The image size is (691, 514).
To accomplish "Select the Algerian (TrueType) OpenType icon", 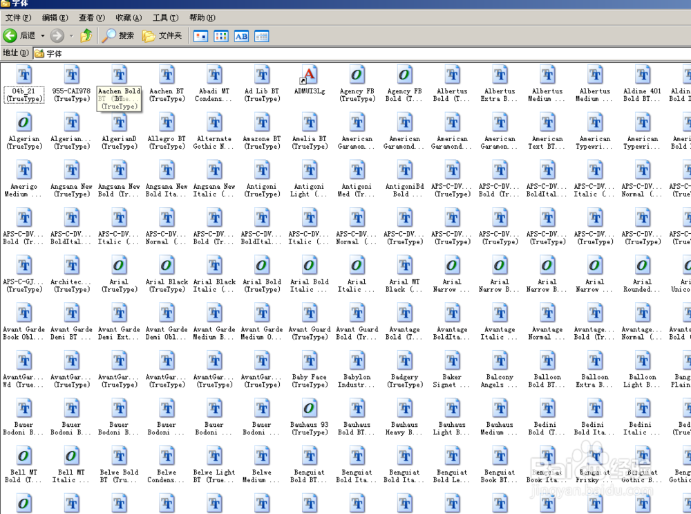I will (23, 122).
